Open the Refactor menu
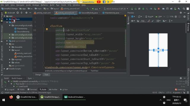This screenshot has width=190, height=106. [x=44, y=5]
